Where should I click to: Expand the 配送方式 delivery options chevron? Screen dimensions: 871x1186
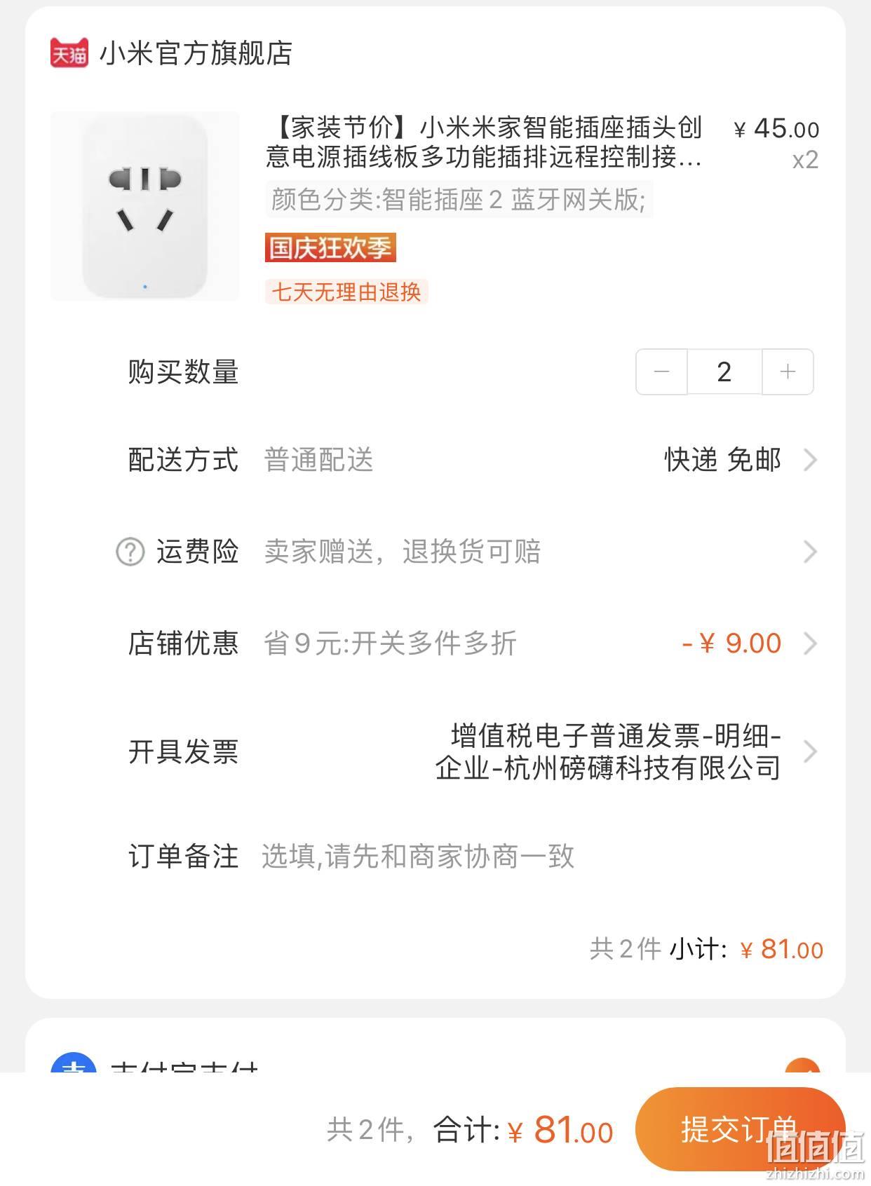[810, 461]
